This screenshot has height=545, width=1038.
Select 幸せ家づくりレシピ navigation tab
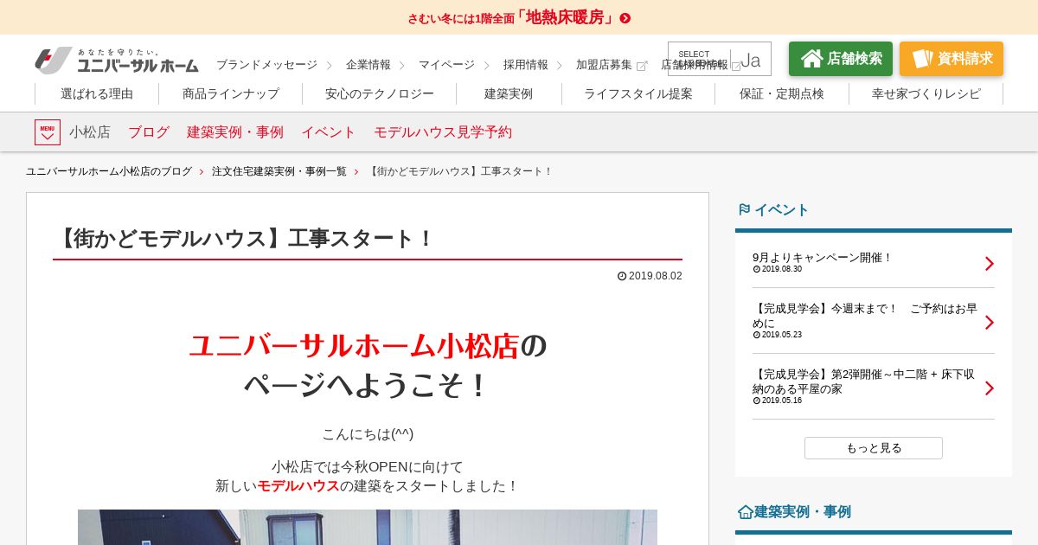[x=926, y=93]
